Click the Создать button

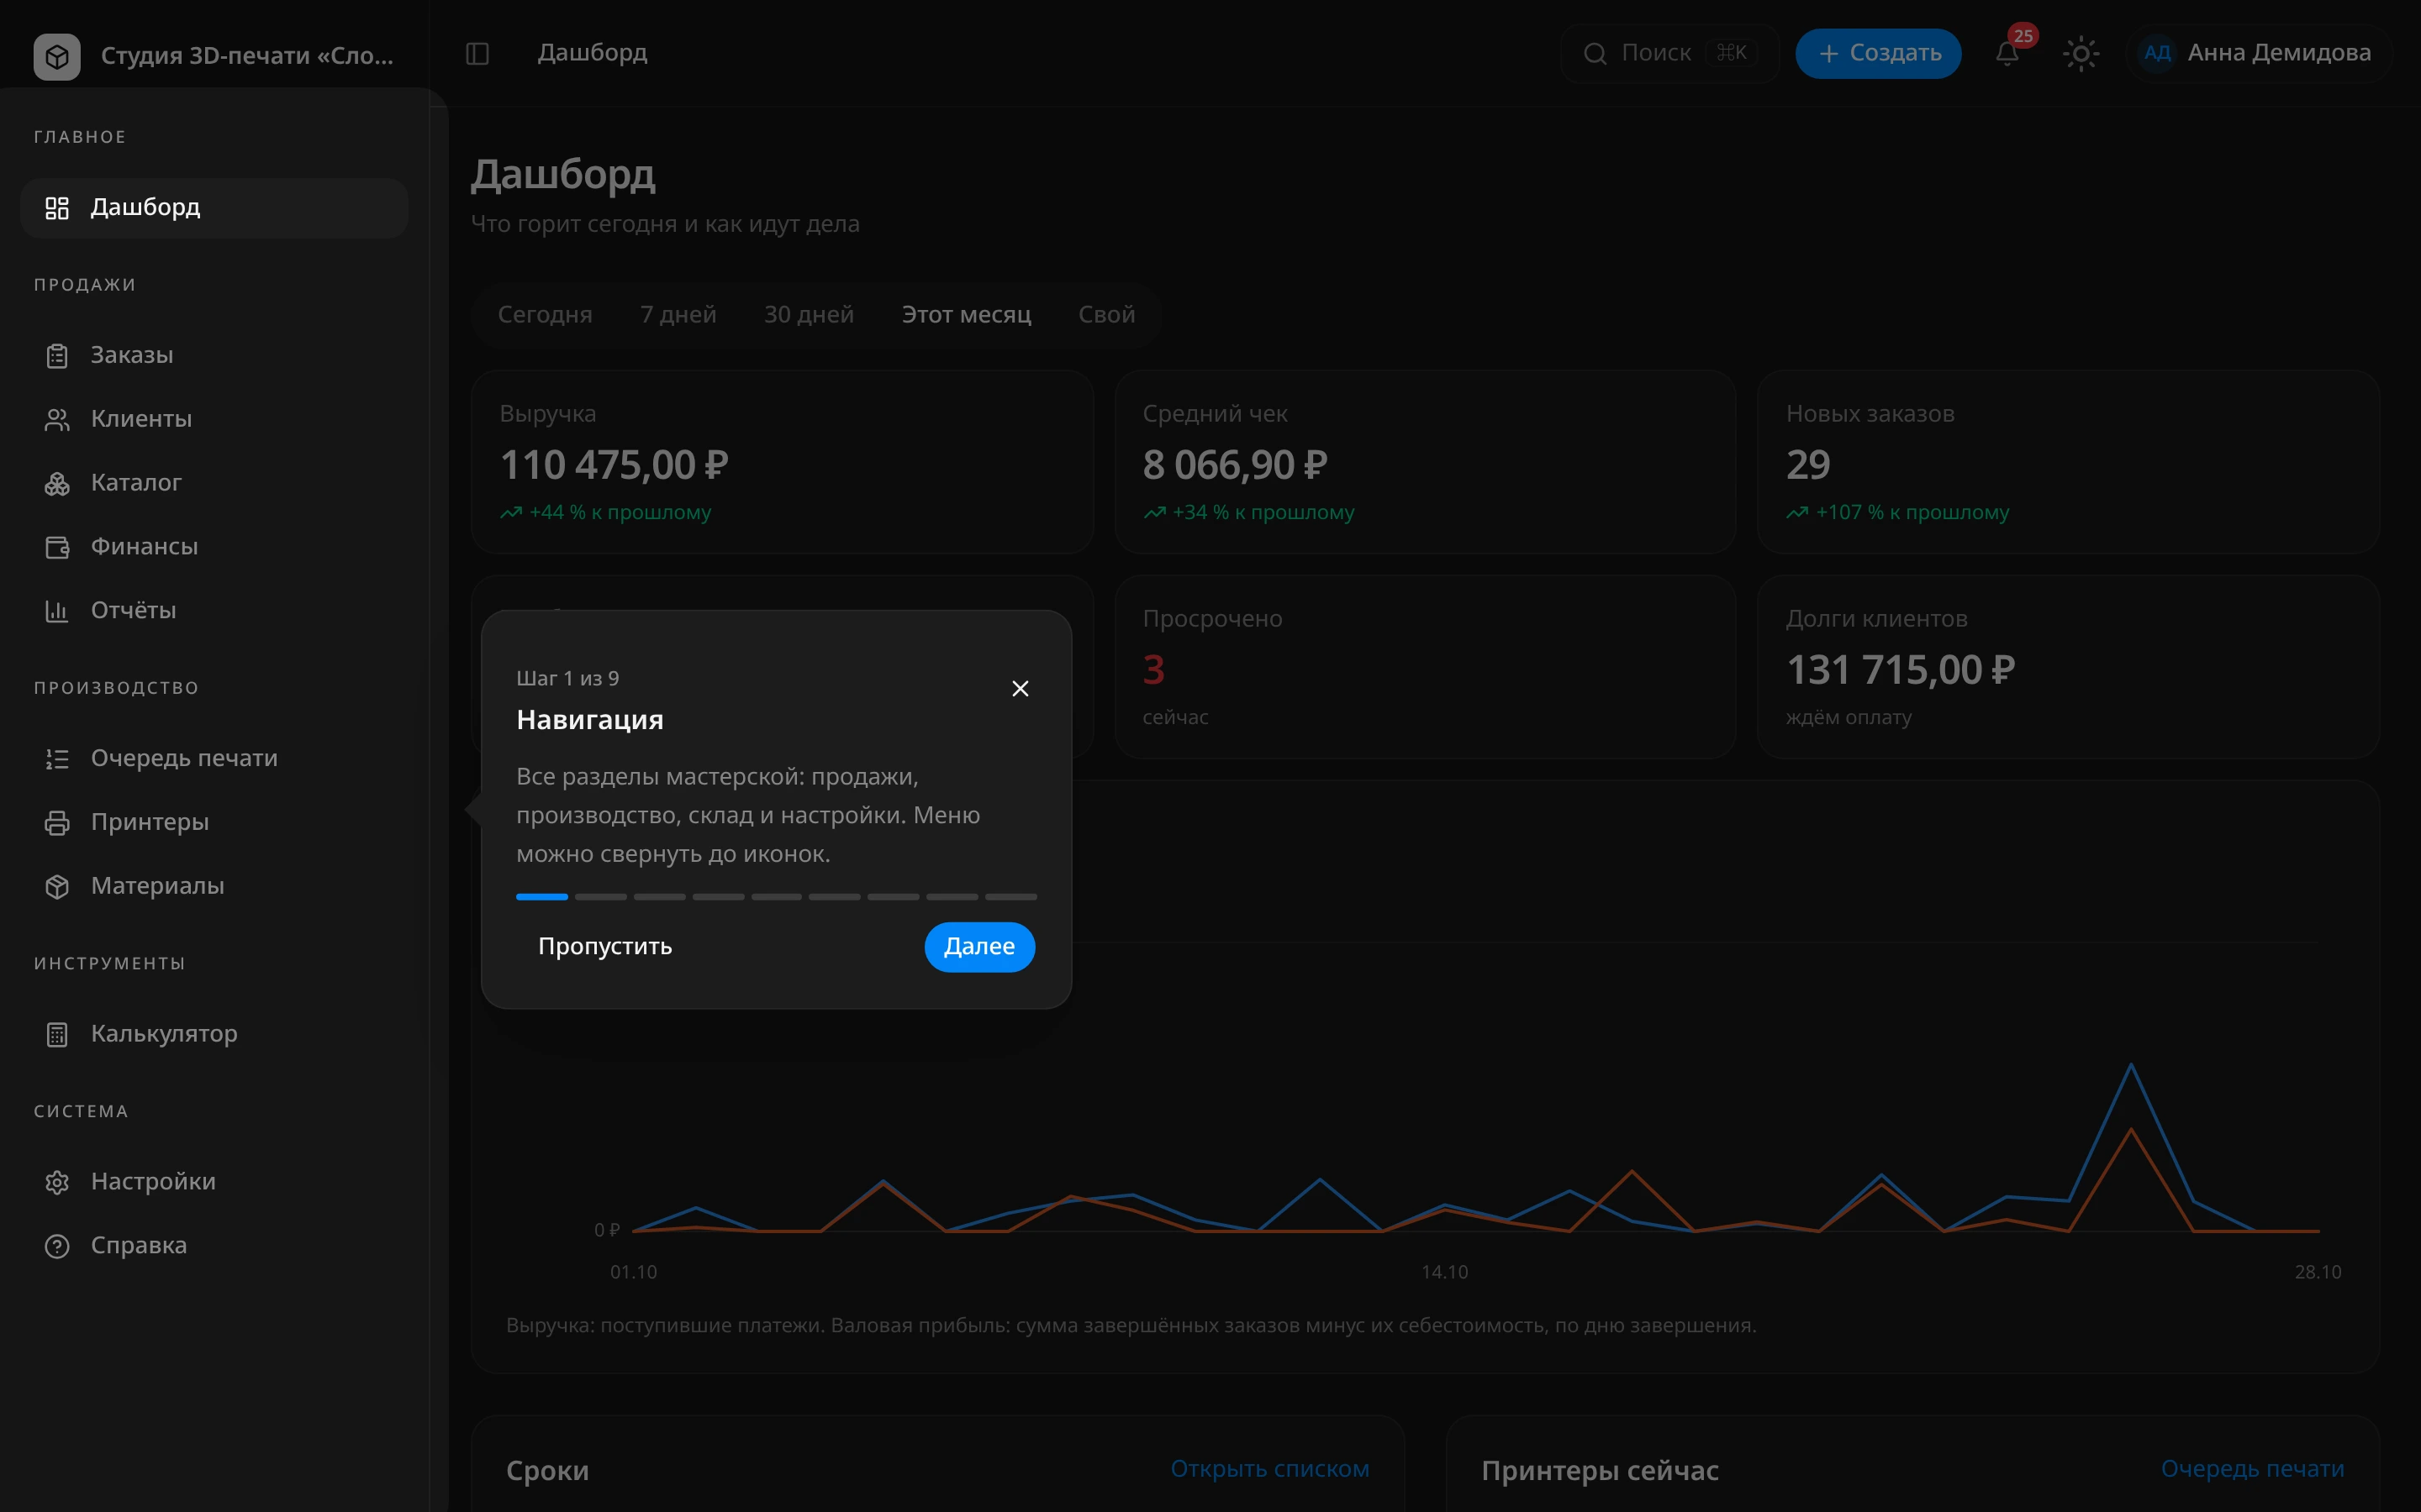point(1878,53)
